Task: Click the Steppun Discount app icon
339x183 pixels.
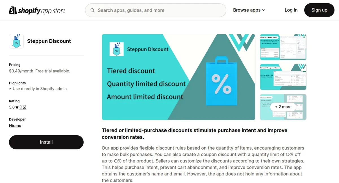Action: click(16, 41)
